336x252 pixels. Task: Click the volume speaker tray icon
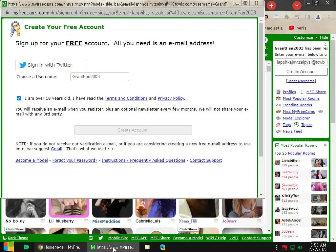point(300,247)
